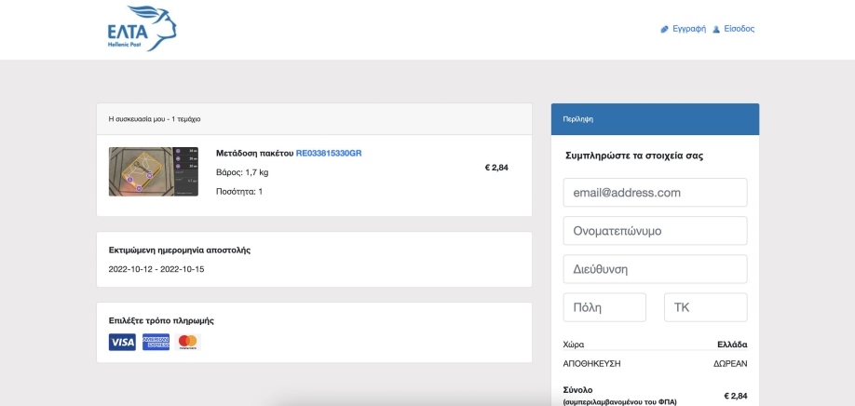Screen dimensions: 855x406
Task: Select the Mastercard payment icon
Action: pos(188,342)
